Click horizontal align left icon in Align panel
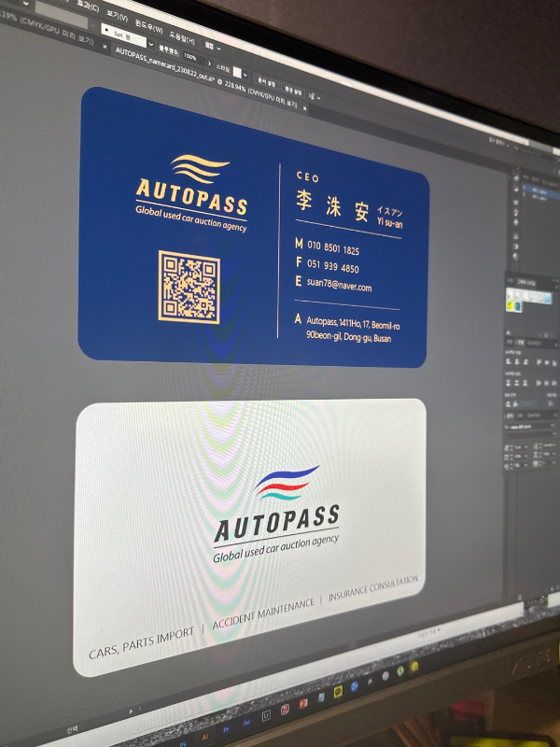Viewport: 560px width, 747px height. 508,361
